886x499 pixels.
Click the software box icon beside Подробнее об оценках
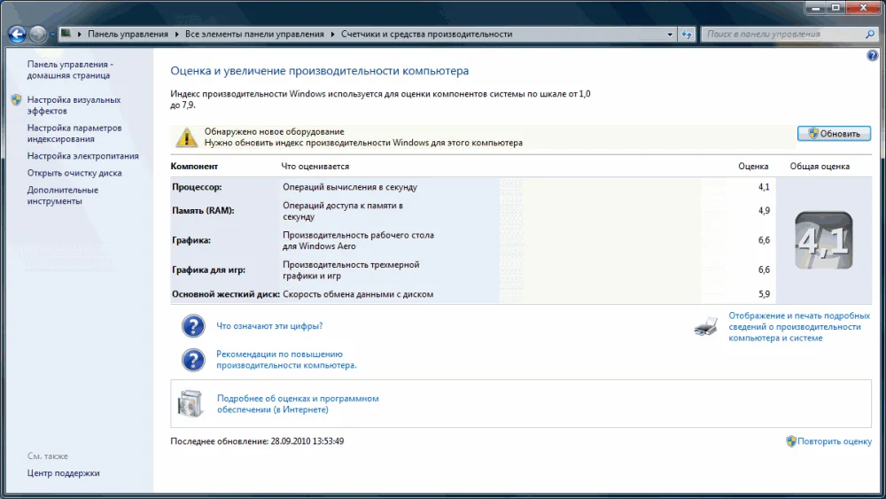190,403
